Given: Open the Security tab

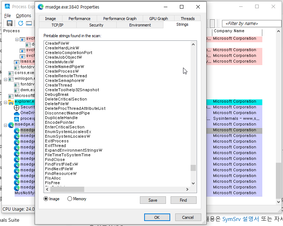Looking at the screenshot, I should click(x=96, y=25).
